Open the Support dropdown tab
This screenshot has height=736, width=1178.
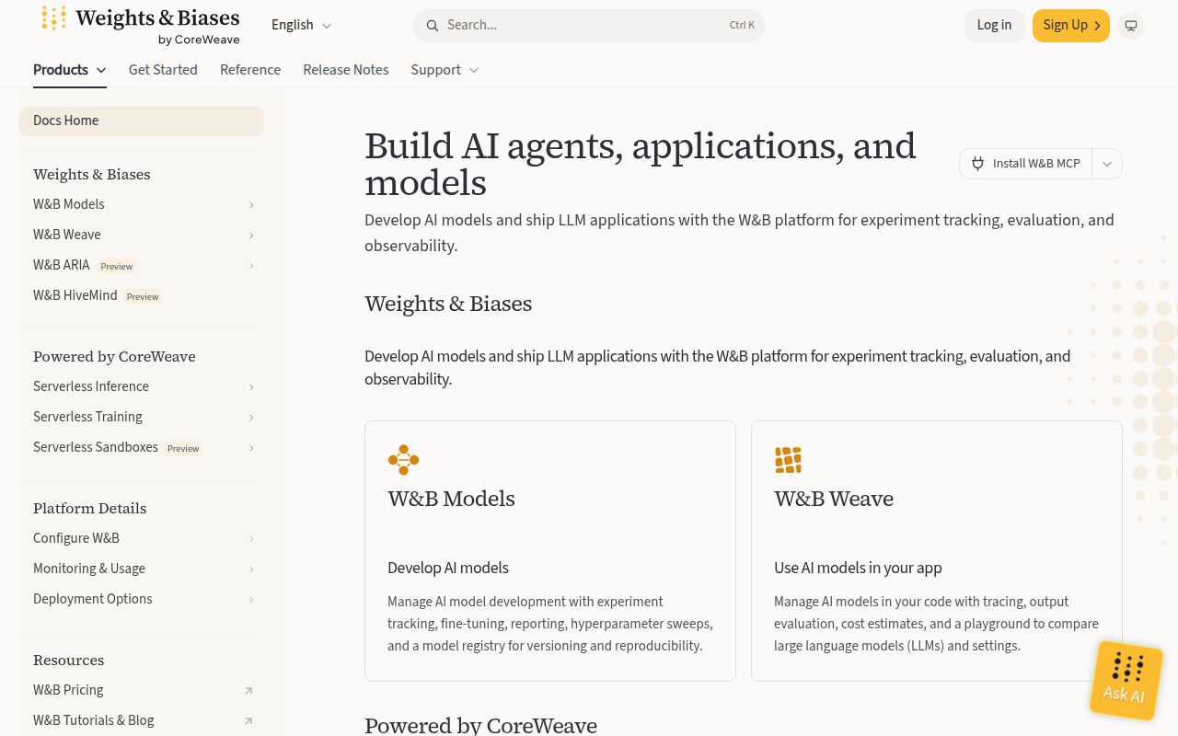coord(445,70)
